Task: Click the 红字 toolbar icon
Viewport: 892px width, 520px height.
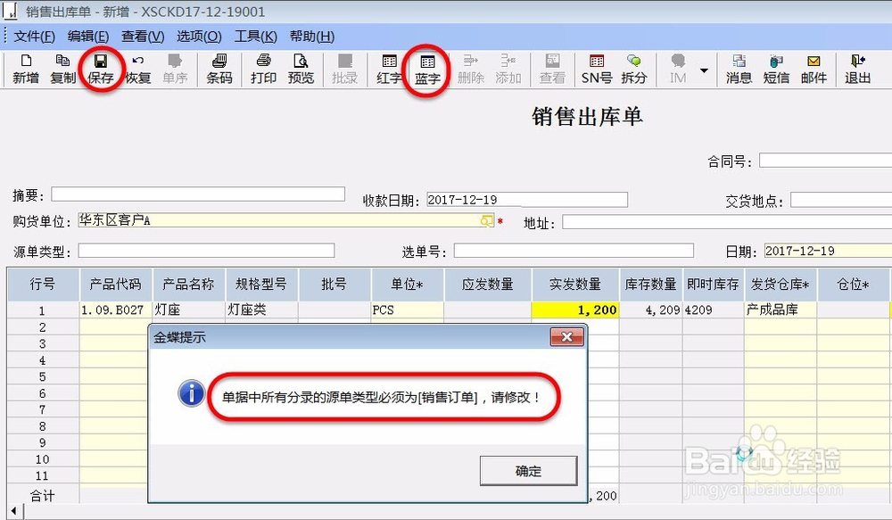Action: [x=388, y=70]
